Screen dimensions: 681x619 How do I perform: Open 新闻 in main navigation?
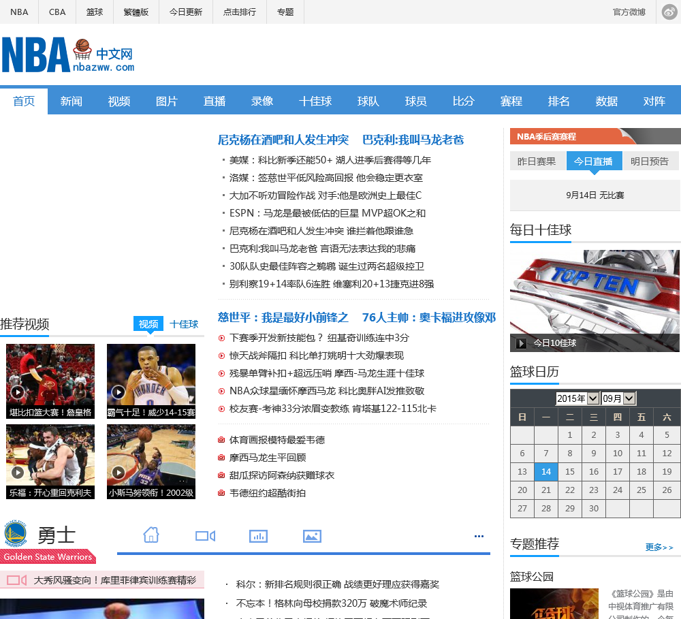coord(72,101)
